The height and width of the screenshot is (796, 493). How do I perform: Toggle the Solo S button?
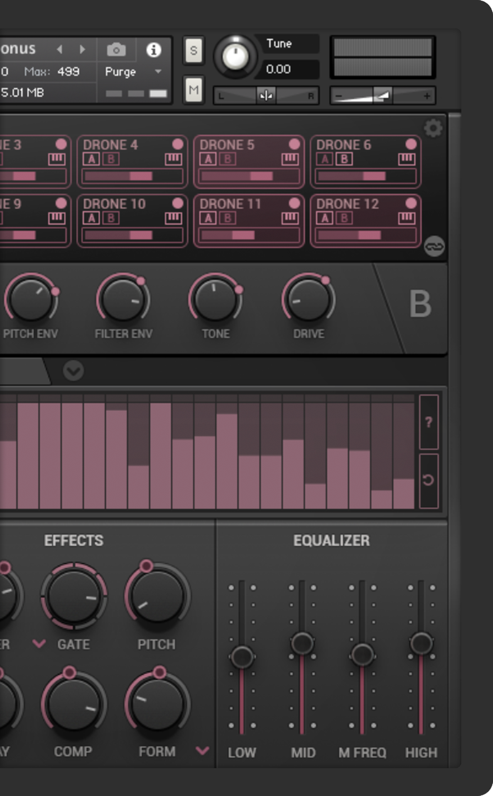tap(193, 50)
